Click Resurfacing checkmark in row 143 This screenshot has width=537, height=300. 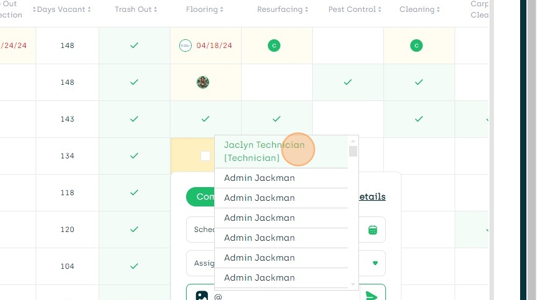point(277,119)
